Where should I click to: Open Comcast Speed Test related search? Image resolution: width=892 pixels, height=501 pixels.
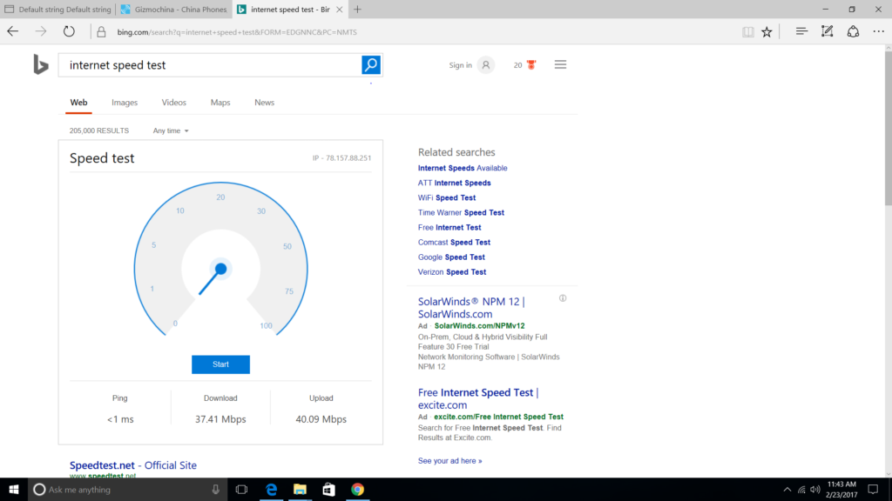(x=454, y=242)
